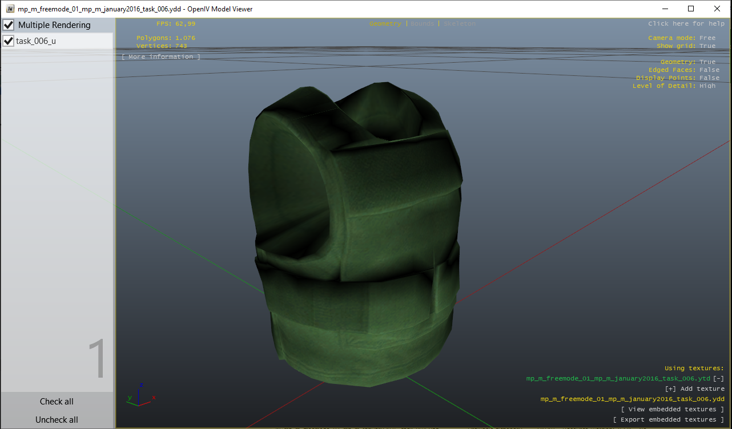
Task: Uncheck the Multiple Rendering checkbox
Action: click(7, 25)
